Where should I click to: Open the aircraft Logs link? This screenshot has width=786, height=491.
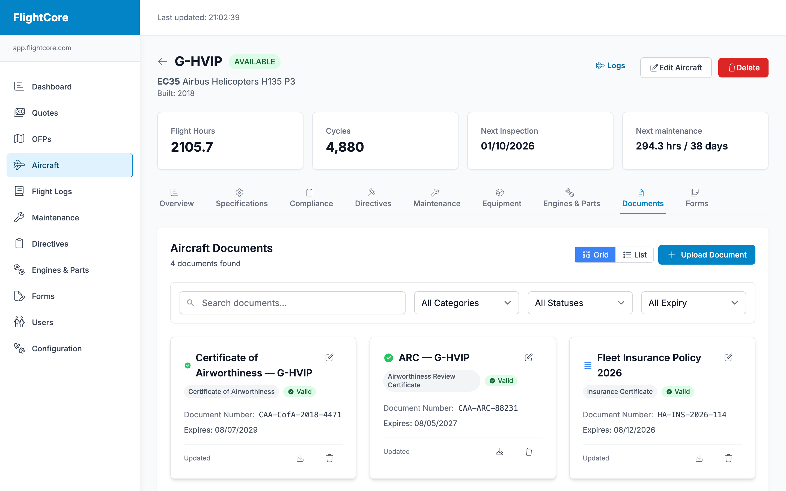click(610, 65)
